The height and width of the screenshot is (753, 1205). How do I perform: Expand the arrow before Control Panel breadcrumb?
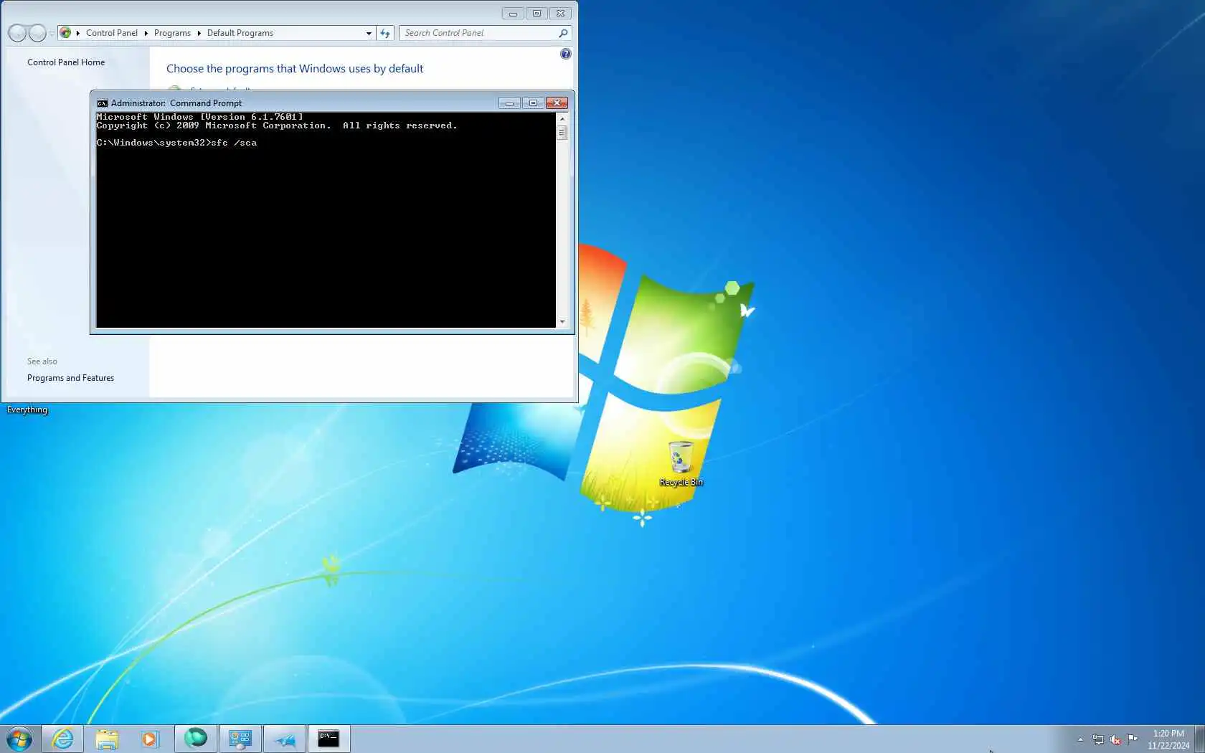[x=78, y=33]
